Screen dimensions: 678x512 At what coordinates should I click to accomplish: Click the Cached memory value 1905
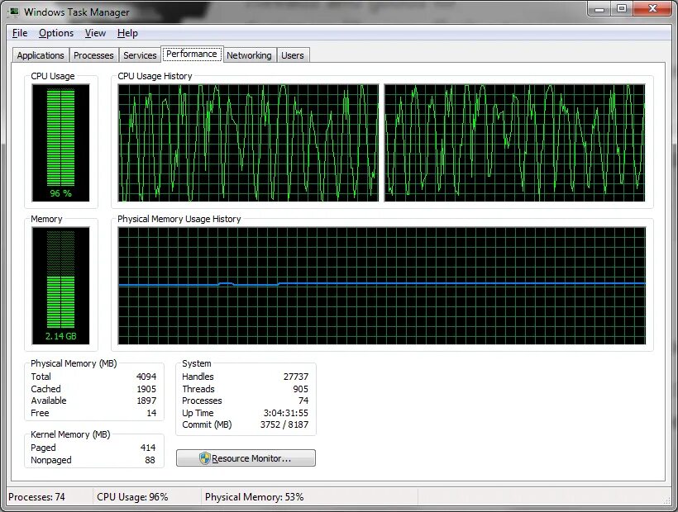146,388
